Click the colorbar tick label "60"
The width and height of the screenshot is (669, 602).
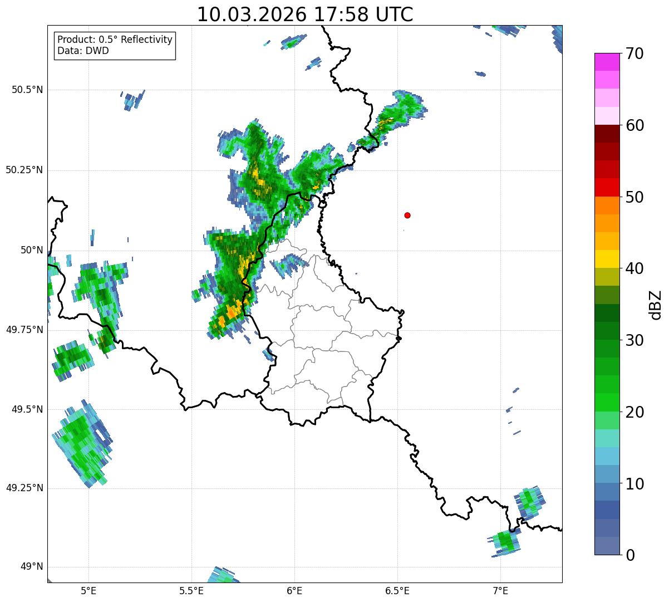click(634, 125)
